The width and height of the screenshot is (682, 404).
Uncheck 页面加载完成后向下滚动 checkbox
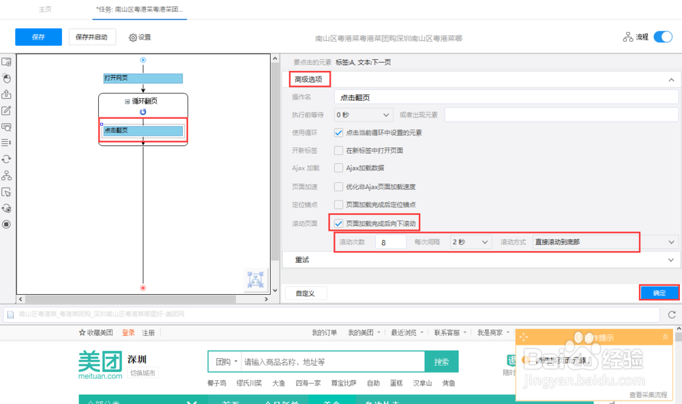(x=338, y=224)
